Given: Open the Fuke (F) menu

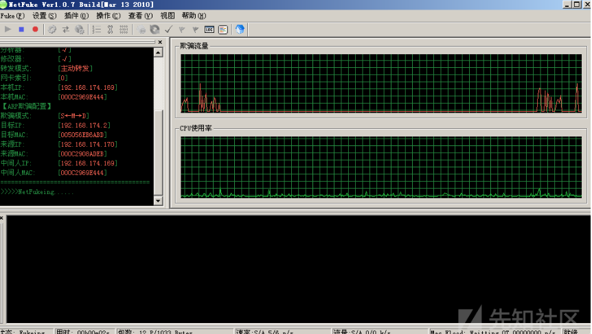Looking at the screenshot, I should point(12,16).
